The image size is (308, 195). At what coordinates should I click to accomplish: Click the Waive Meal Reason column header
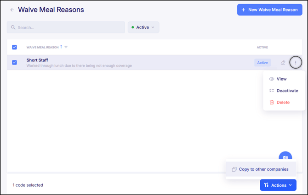pyautogui.click(x=42, y=47)
